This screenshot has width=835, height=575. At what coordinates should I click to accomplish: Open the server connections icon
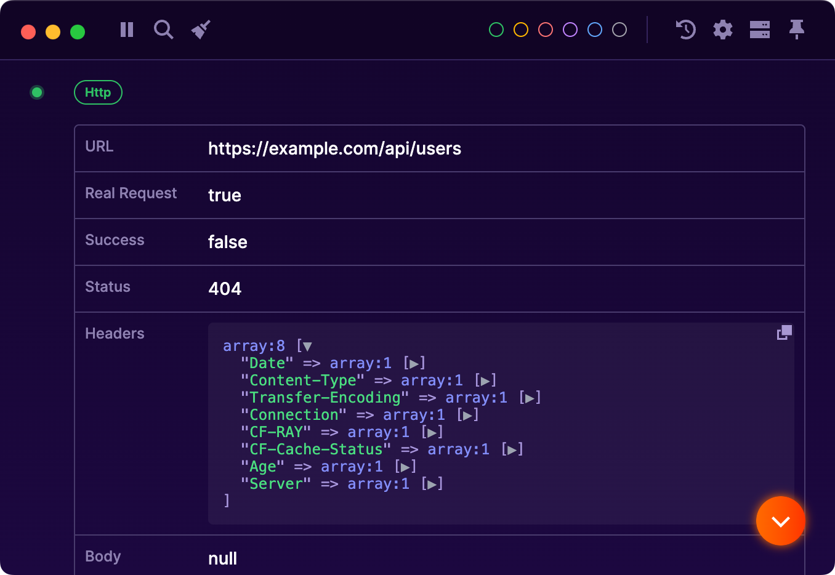[x=759, y=29]
